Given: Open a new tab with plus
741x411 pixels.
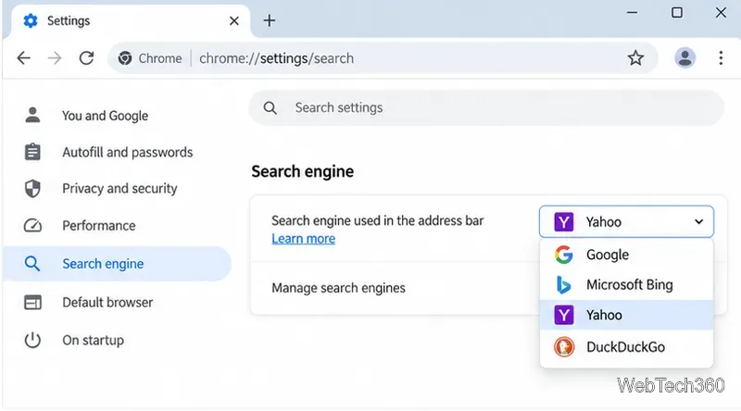Looking at the screenshot, I should 270,20.
